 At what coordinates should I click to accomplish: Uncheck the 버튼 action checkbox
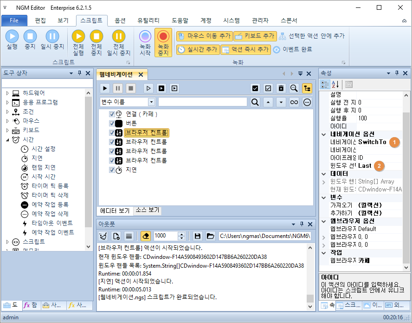coord(112,124)
